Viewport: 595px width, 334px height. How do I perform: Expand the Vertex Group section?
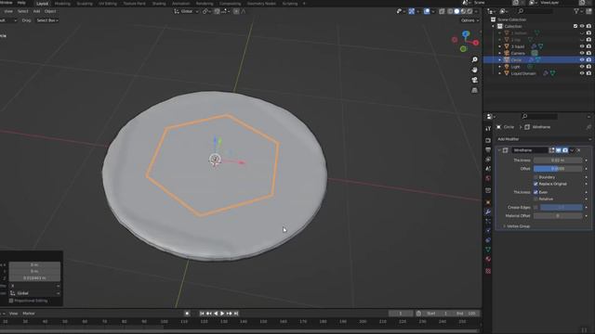[x=517, y=226]
